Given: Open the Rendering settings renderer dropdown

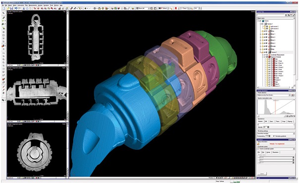Looking at the screenshot, I should point(276,133).
